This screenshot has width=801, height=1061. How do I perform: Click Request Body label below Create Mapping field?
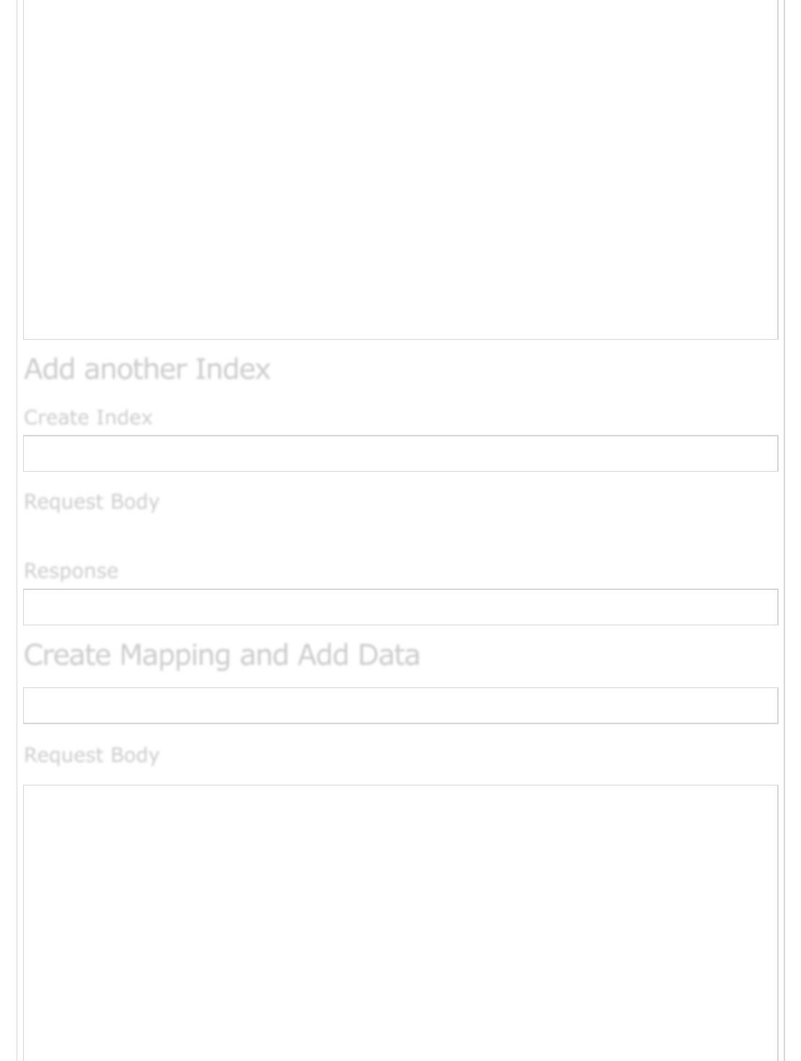click(x=92, y=755)
